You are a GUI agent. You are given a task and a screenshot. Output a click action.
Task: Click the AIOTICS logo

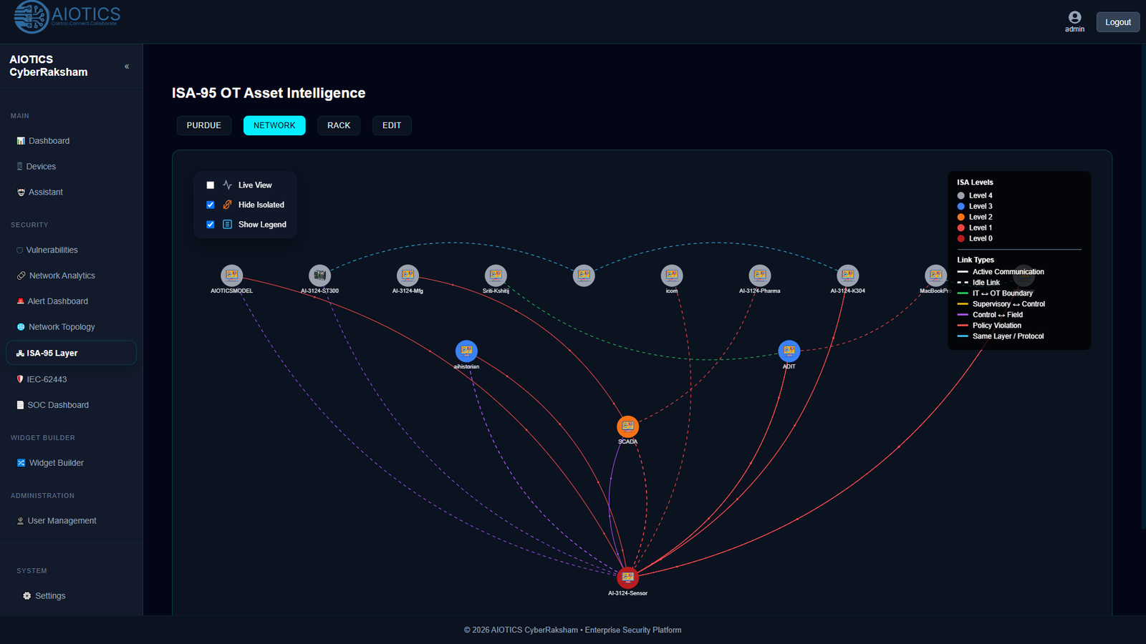click(67, 16)
